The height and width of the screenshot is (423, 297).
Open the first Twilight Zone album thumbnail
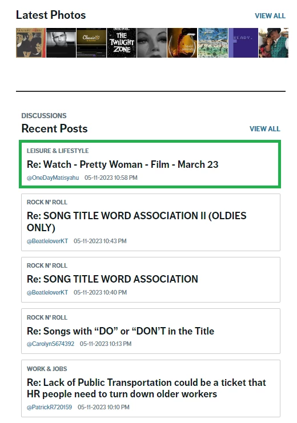pos(31,43)
